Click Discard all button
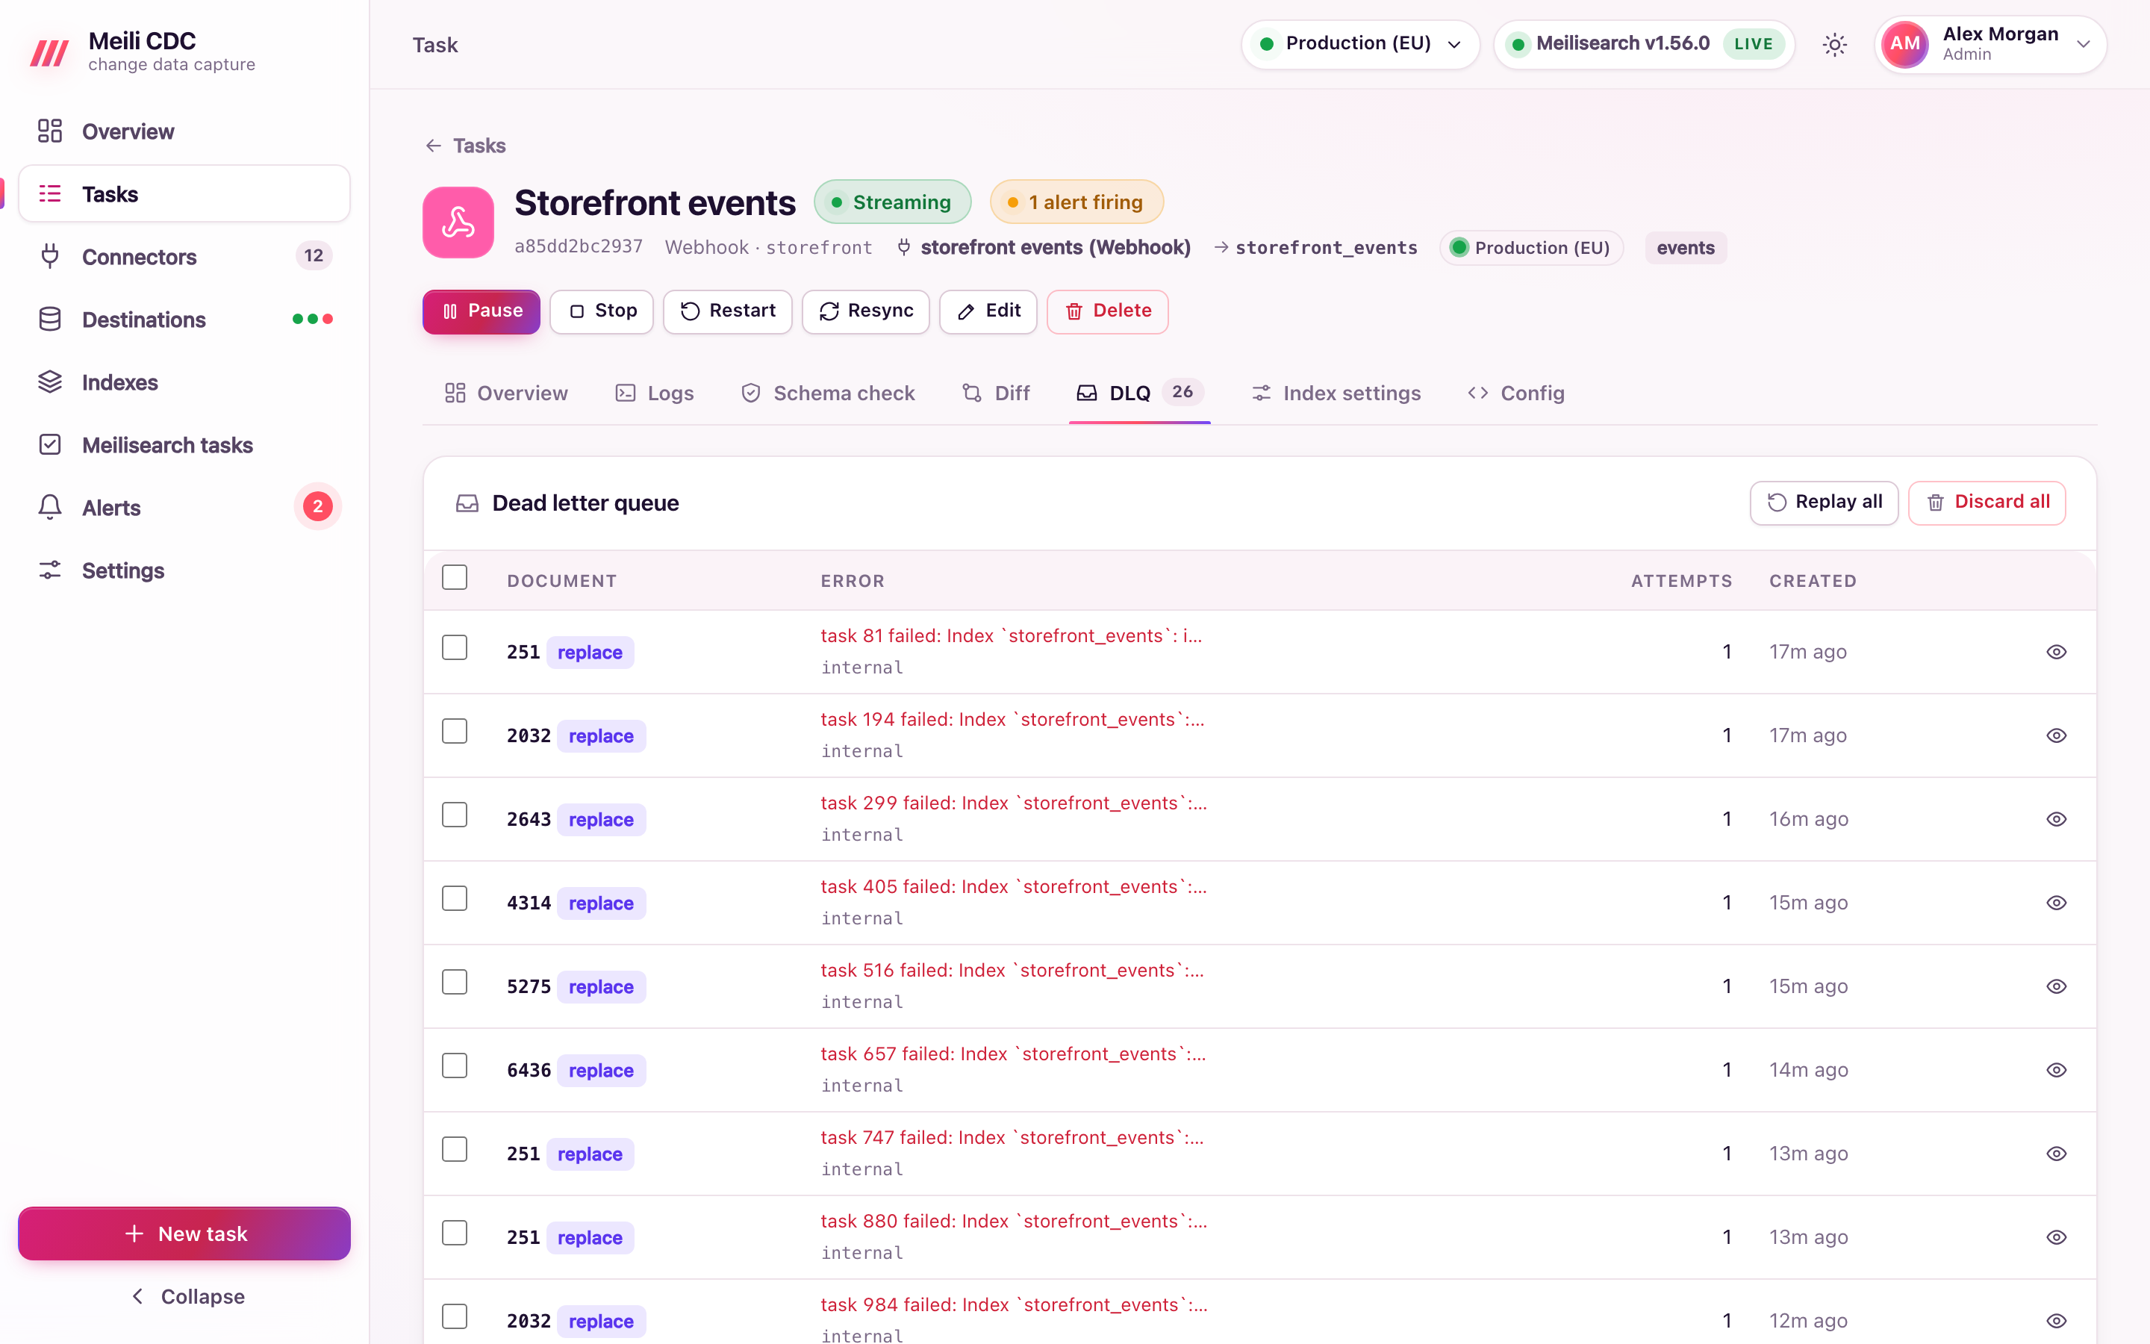Screen dimensions: 2150x1344 [x=1987, y=503]
